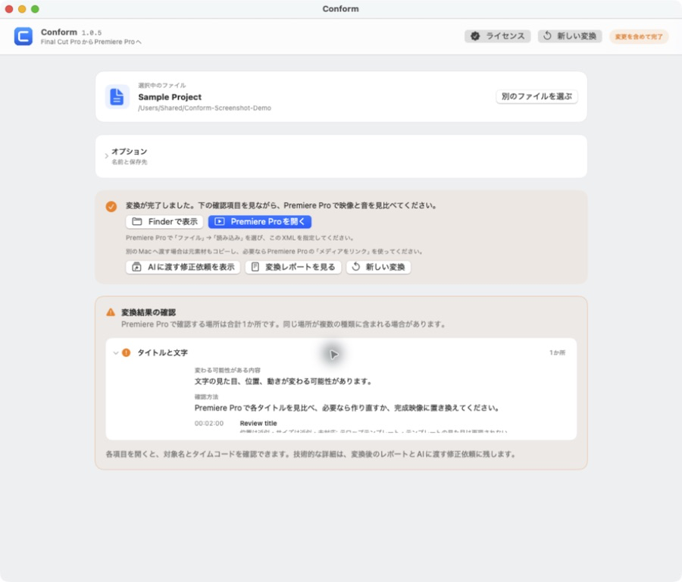Click the 変わる可能性がある内容 label
The image size is (682, 582).
[x=227, y=370]
